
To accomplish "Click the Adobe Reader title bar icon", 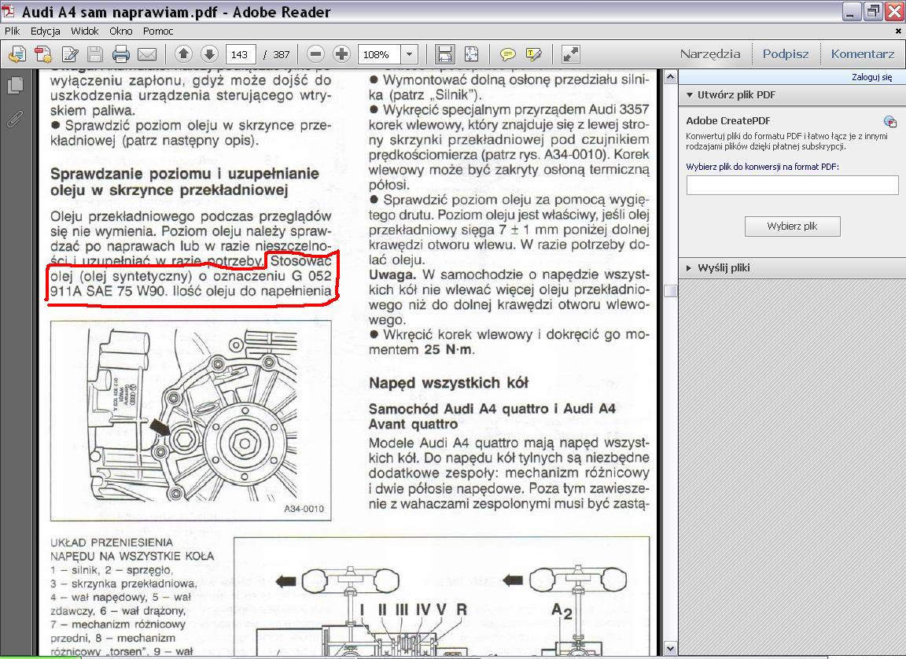I will (8, 11).
